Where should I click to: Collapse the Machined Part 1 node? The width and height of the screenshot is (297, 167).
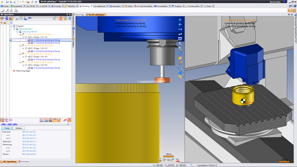coord(14,29)
